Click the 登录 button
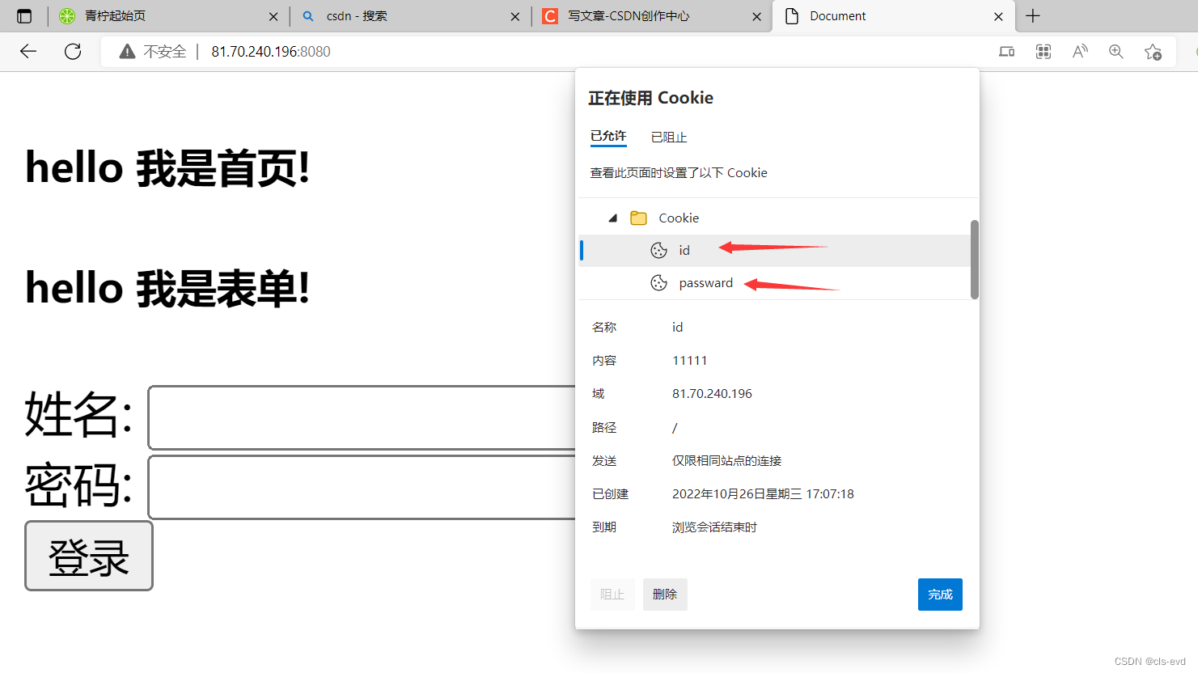Viewport: 1198px width, 673px height. (89, 556)
